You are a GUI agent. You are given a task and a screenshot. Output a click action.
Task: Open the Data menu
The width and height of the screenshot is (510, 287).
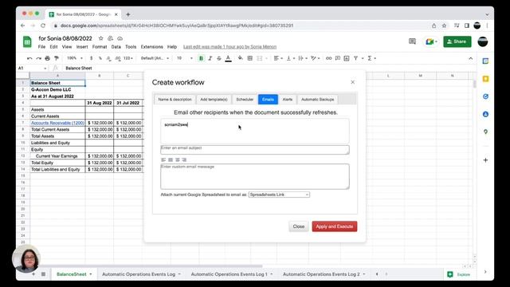[116, 47]
